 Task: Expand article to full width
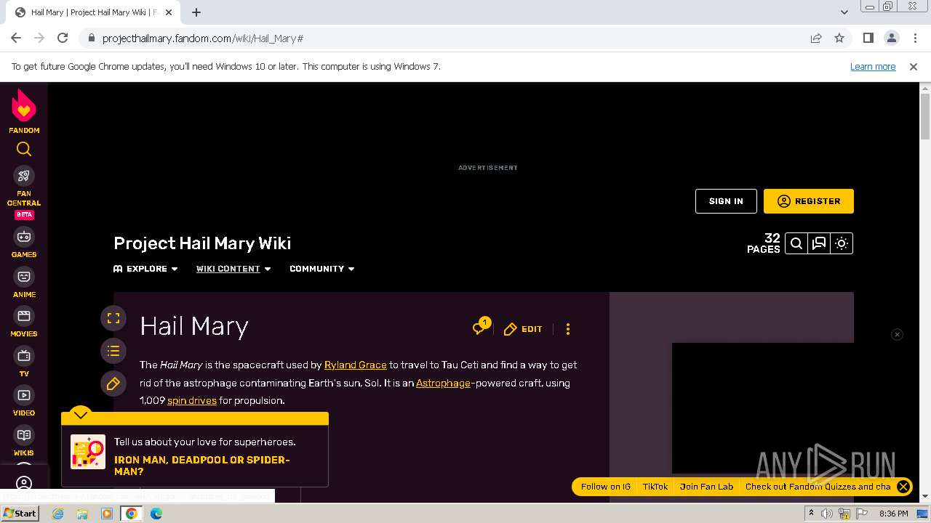click(113, 318)
